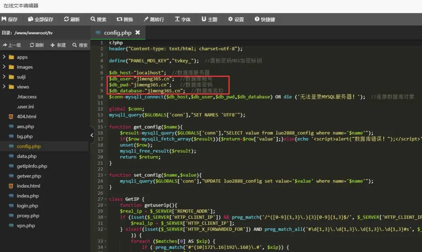This screenshot has width=422, height=252.
Task: Expand the apps folder chevron
Action: click(x=4, y=57)
